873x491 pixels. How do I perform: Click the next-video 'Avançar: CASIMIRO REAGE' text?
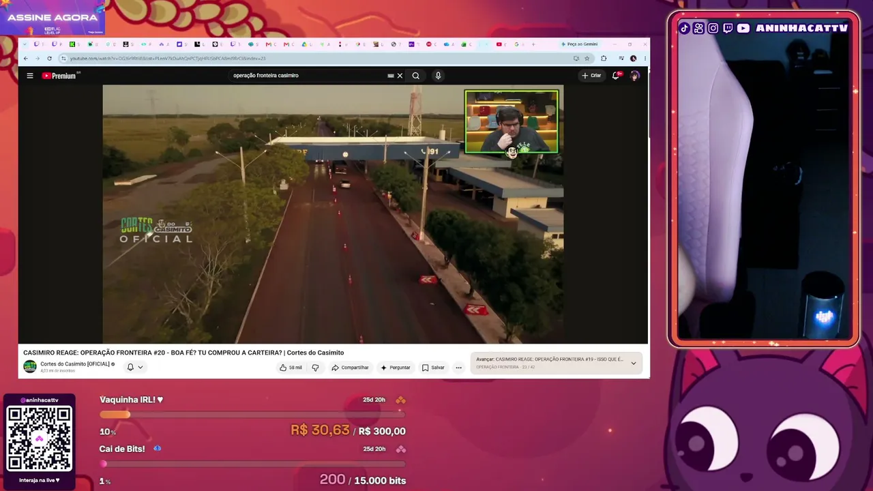pos(549,359)
